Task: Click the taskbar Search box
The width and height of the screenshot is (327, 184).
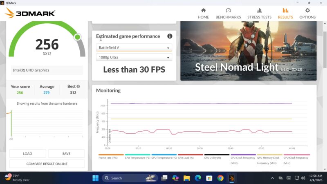Action: point(130,178)
